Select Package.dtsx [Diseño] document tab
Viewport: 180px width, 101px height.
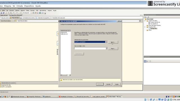coord(16,15)
